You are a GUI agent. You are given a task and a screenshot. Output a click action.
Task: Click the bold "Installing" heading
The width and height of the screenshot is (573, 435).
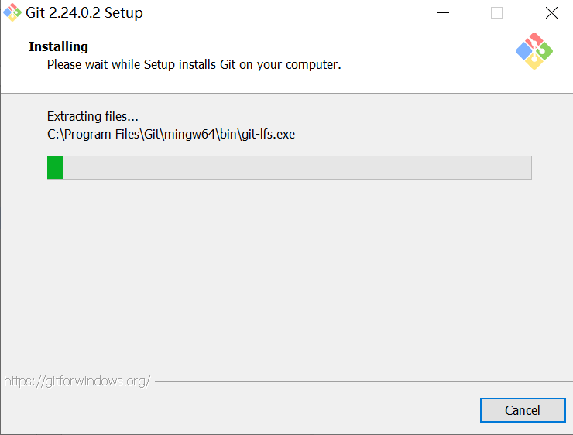point(58,46)
